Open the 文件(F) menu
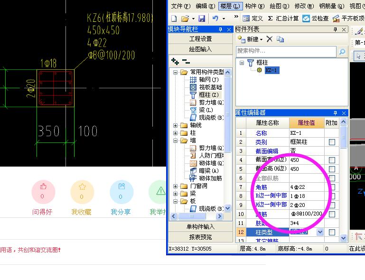The image size is (365, 280). click(x=181, y=6)
